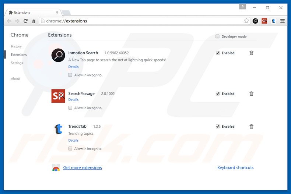This screenshot has height=194, width=291.
Task: Allow SearchPassage in incognito
Action: [70, 108]
